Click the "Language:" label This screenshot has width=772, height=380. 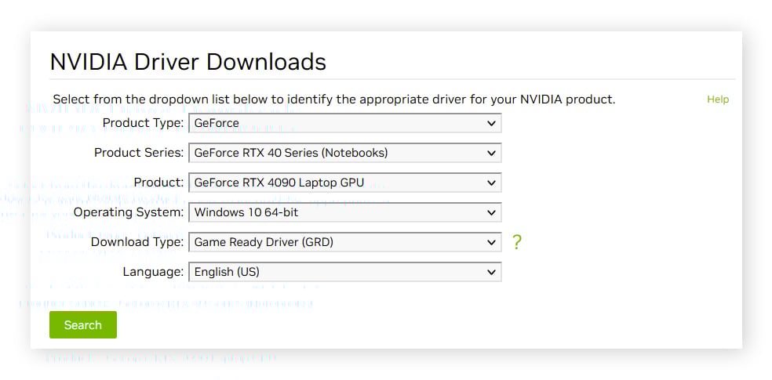[153, 272]
